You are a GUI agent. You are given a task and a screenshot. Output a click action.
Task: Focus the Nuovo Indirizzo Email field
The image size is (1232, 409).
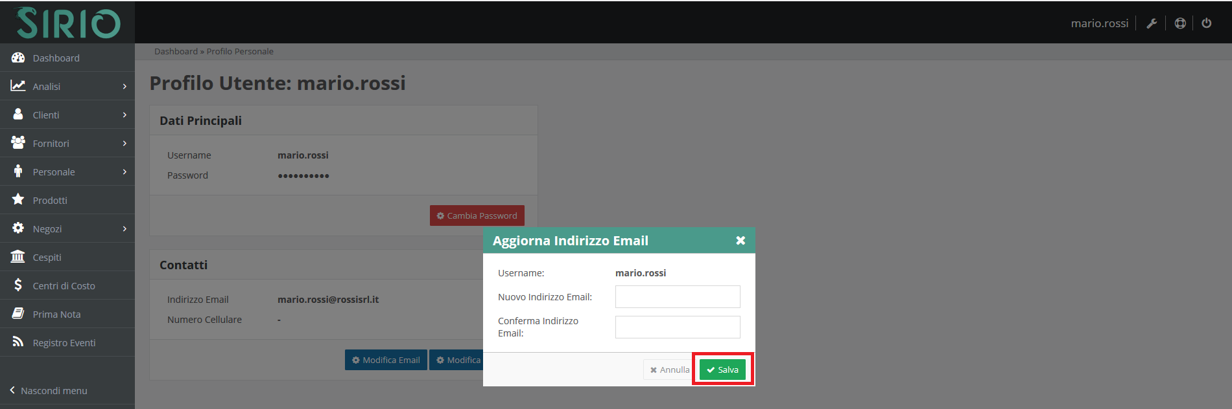click(x=678, y=296)
